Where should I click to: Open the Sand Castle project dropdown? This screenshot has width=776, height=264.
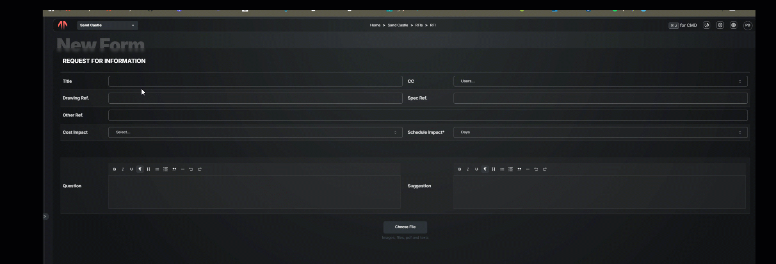click(107, 25)
